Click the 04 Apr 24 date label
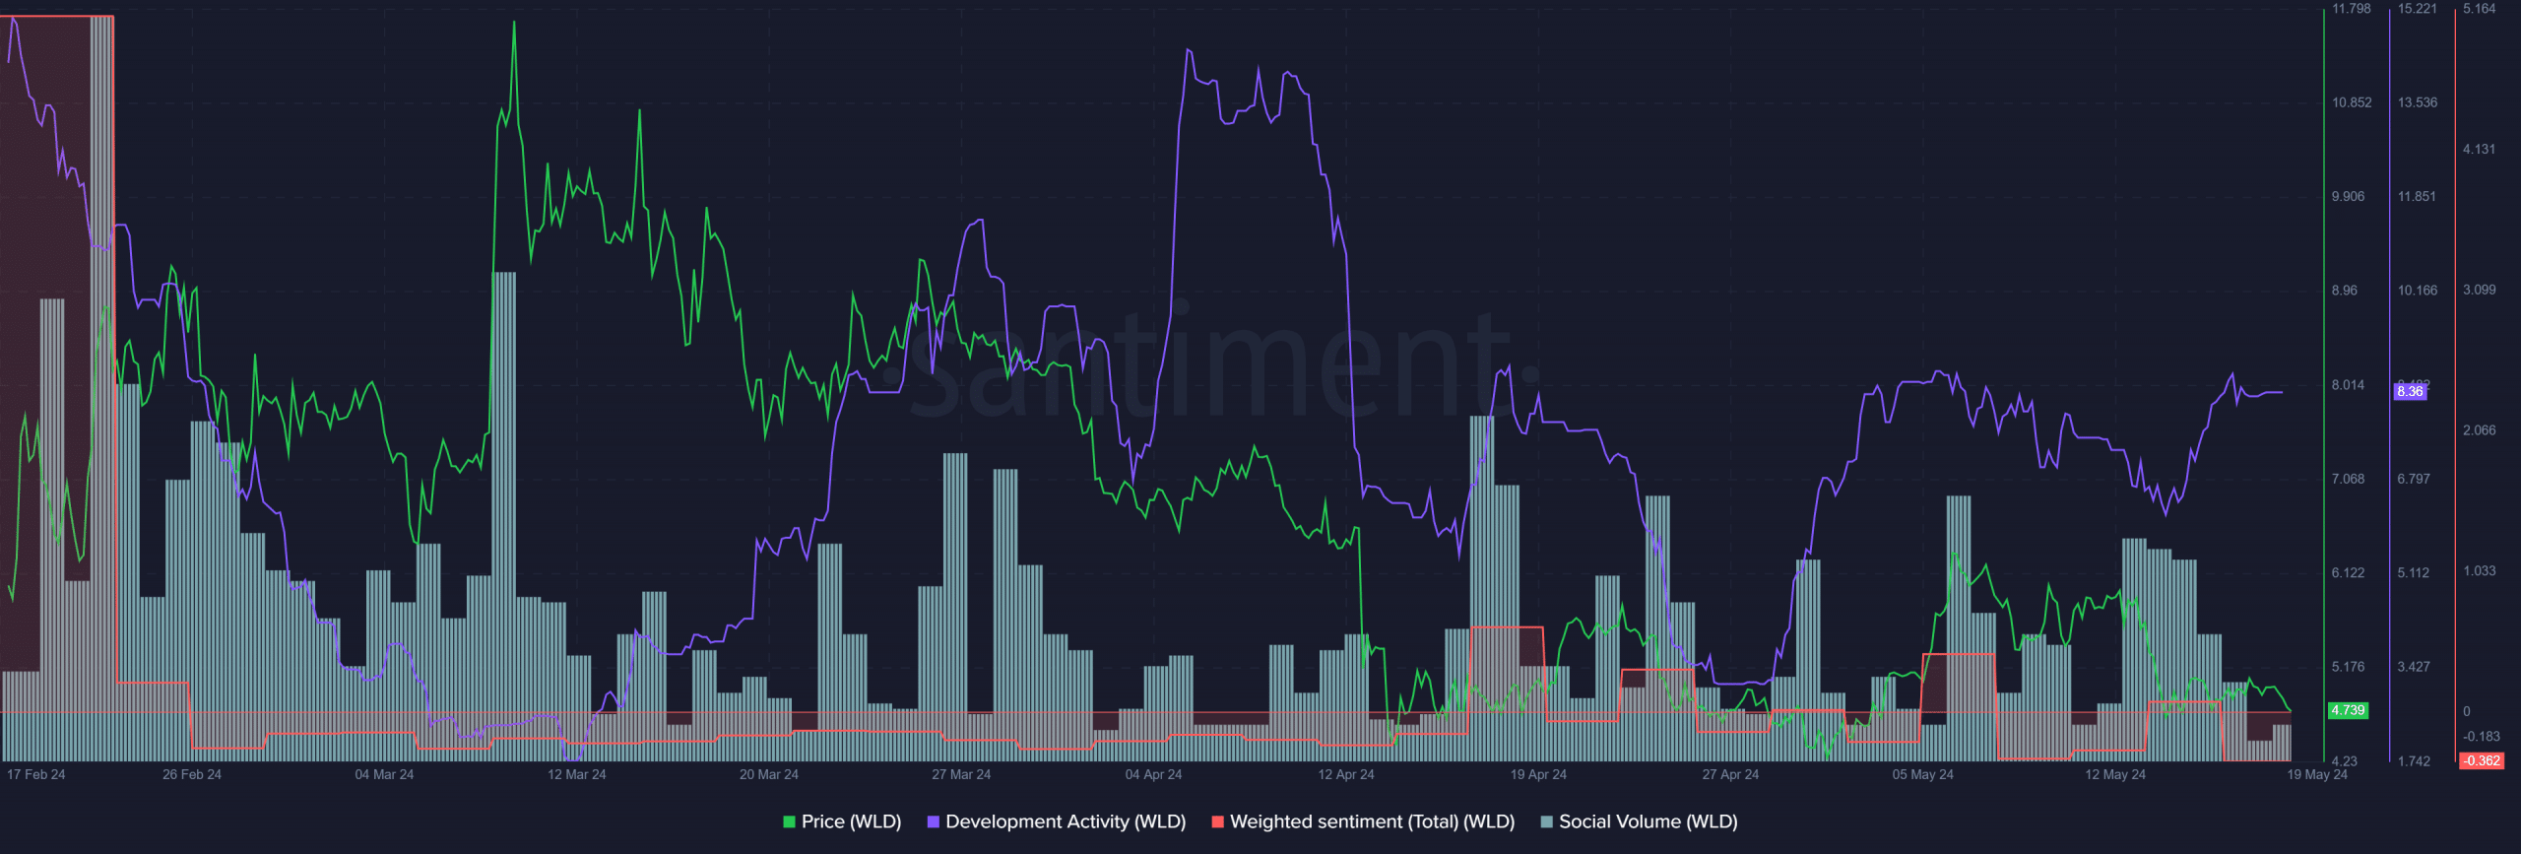Viewport: 2521px width, 854px height. (1154, 774)
